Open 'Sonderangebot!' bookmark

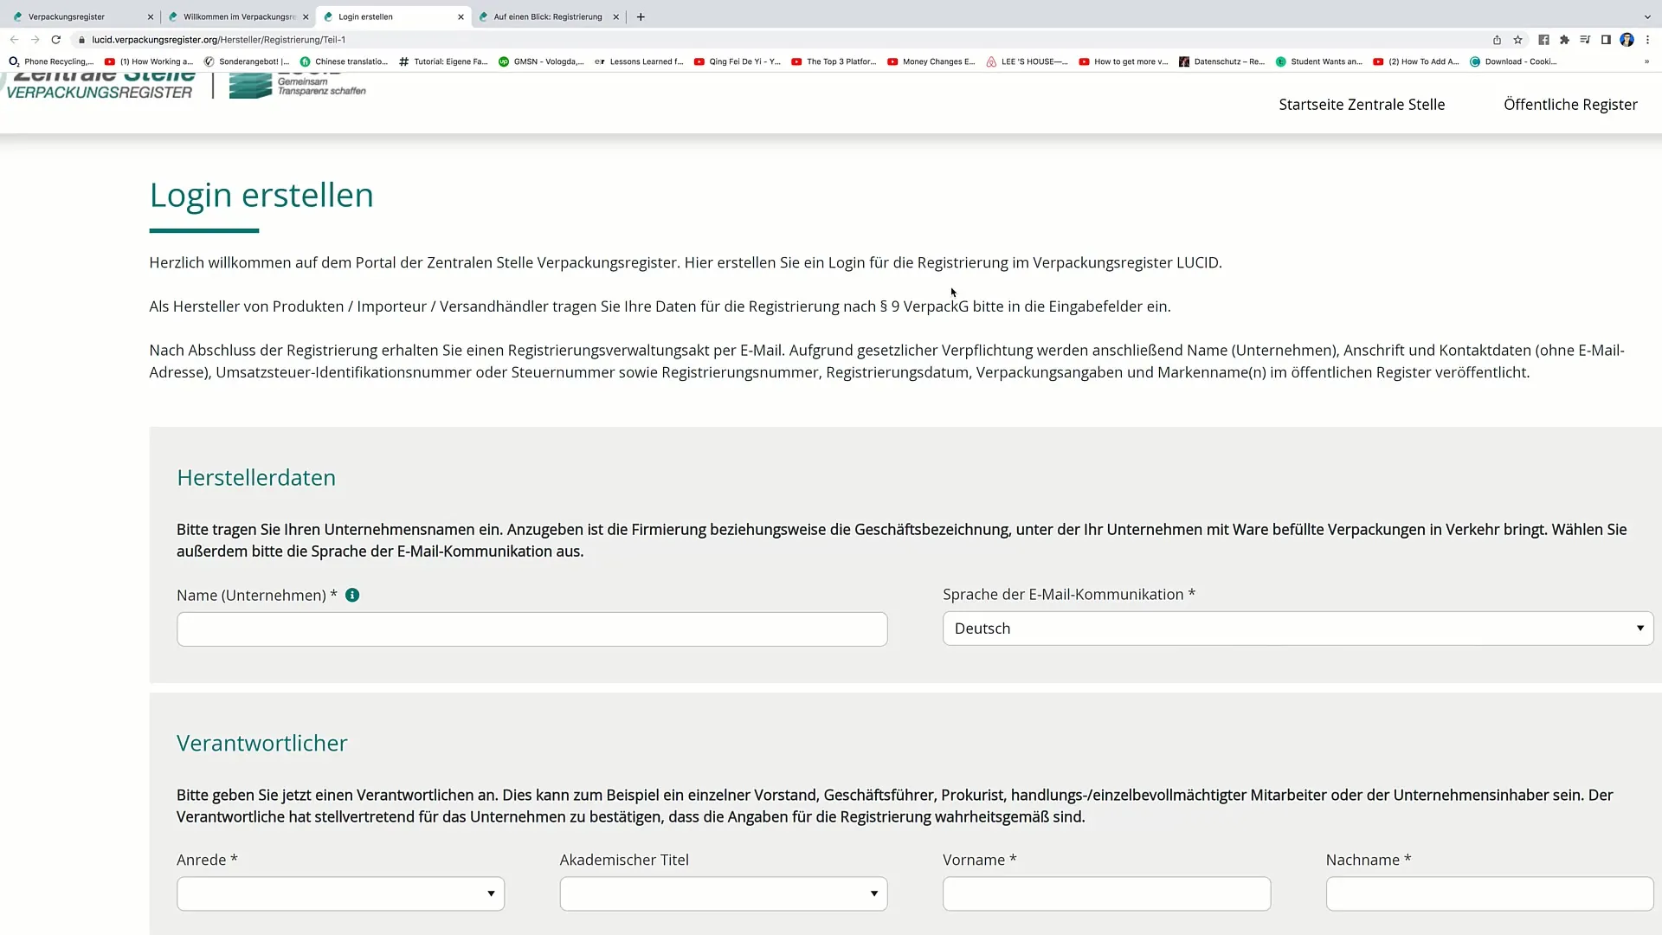[x=247, y=61]
